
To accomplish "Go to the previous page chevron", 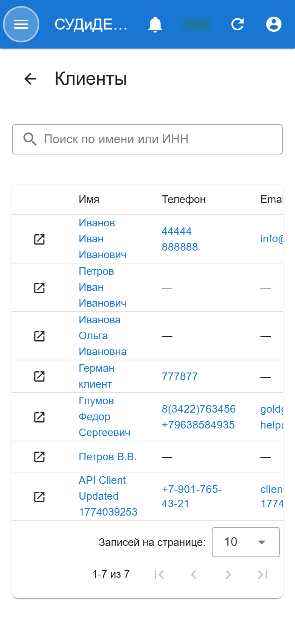I will coord(194,575).
